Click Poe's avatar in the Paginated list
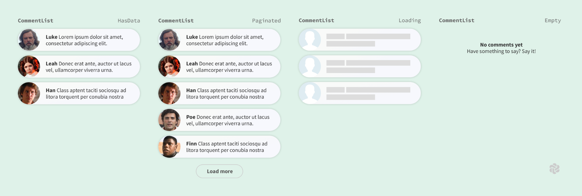This screenshot has width=582, height=196. tap(170, 120)
